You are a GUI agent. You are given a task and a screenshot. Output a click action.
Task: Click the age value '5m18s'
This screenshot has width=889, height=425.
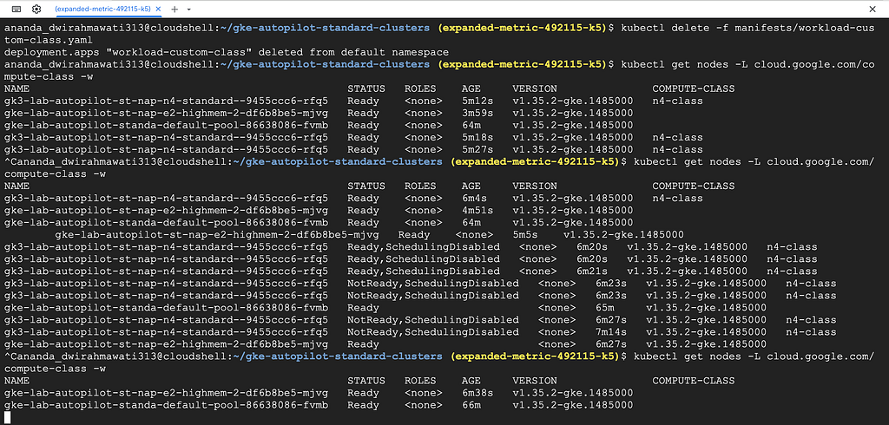[478, 138]
